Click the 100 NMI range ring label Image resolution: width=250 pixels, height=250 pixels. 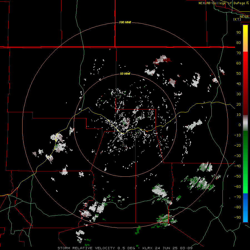125,22
